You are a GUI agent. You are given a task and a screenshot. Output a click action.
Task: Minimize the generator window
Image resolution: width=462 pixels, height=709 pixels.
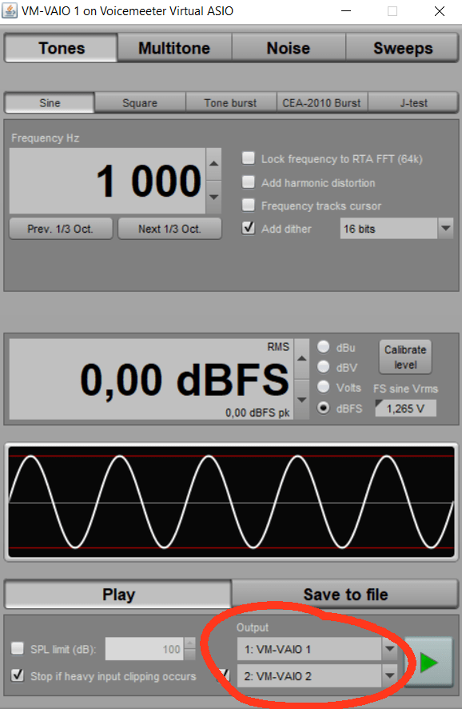point(346,11)
